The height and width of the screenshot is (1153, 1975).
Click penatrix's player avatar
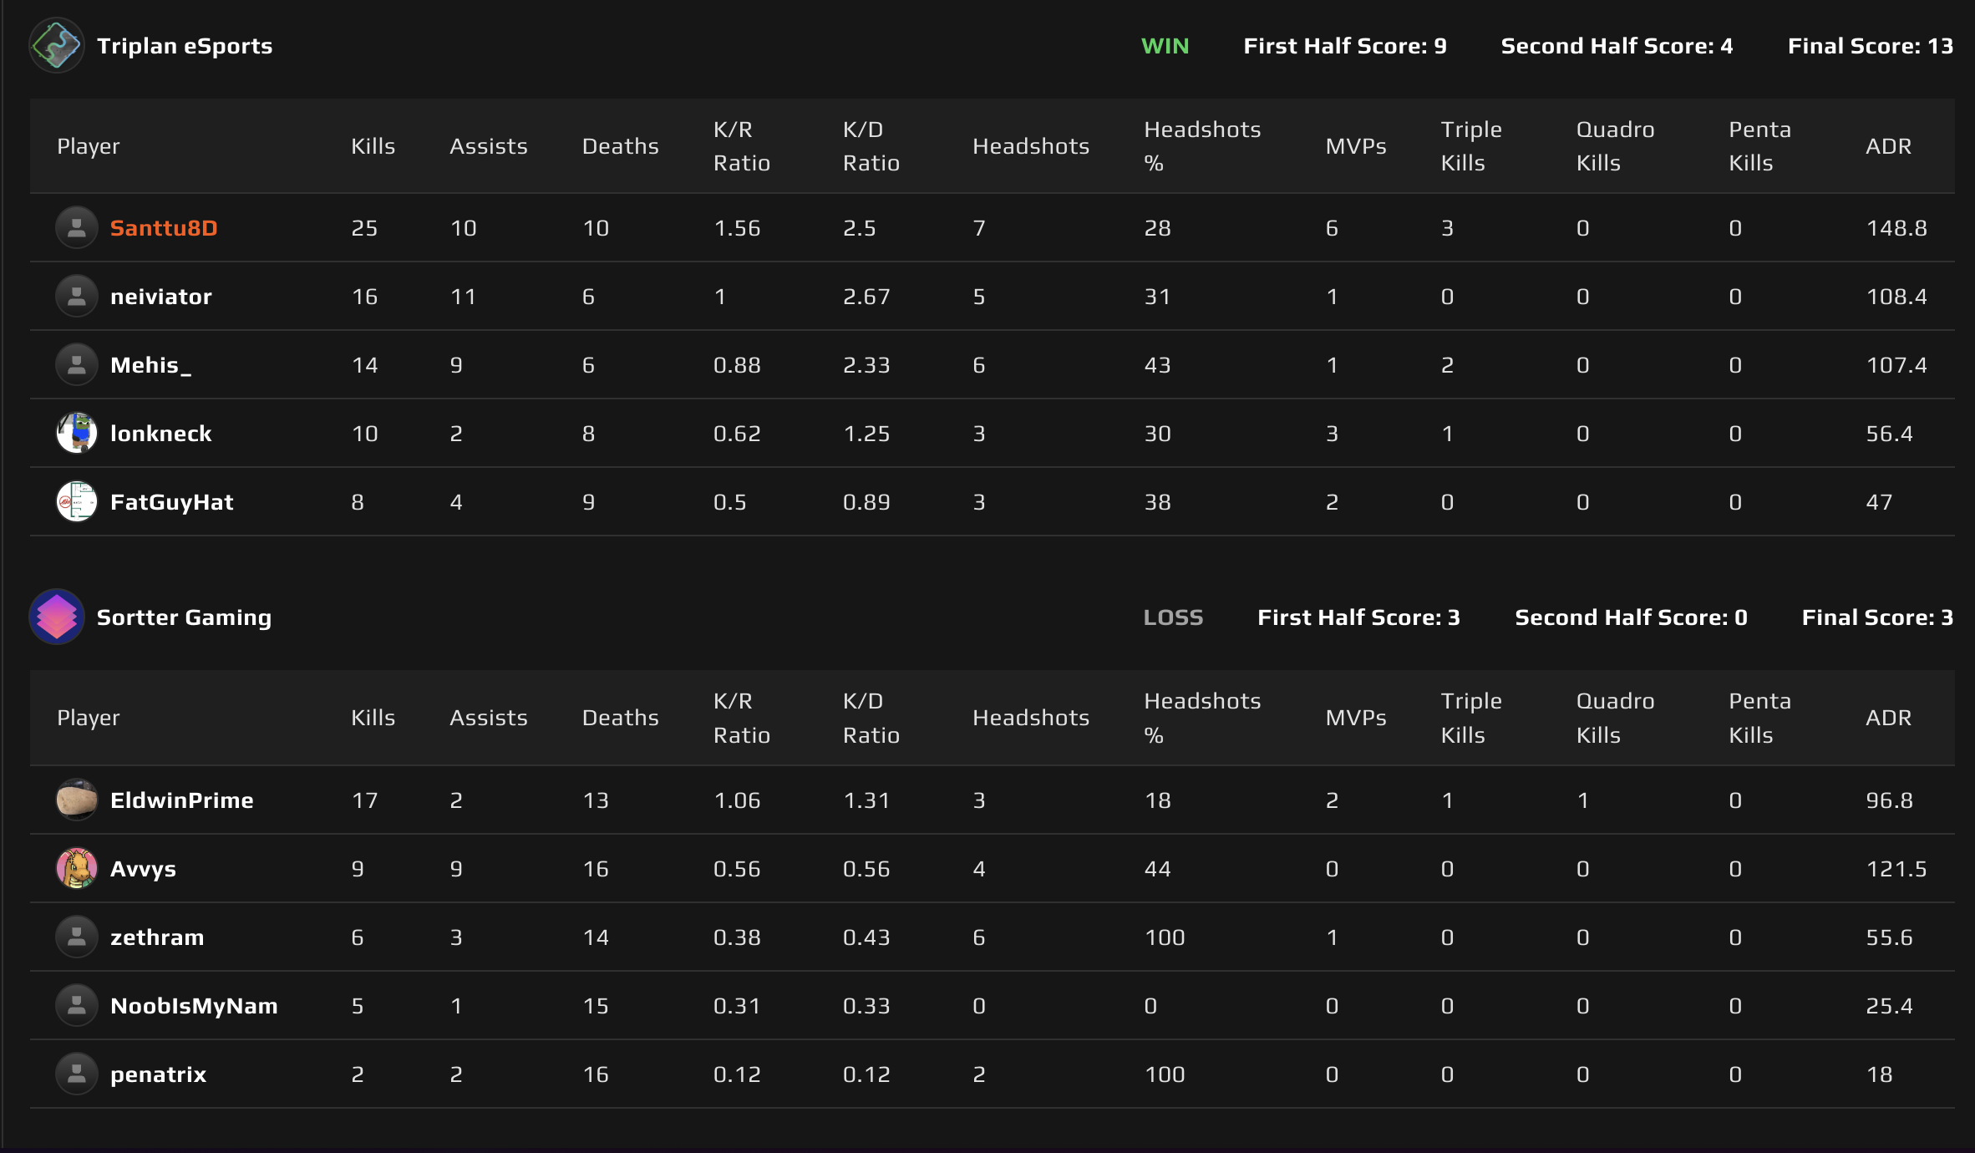pyautogui.click(x=76, y=1074)
